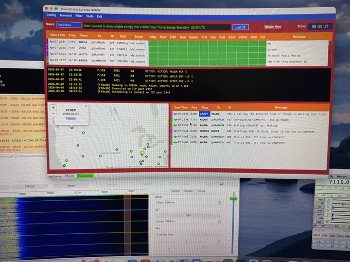350x262 pixels.
Task: Toggle the Enable Filter checkbox
Action: point(157,235)
